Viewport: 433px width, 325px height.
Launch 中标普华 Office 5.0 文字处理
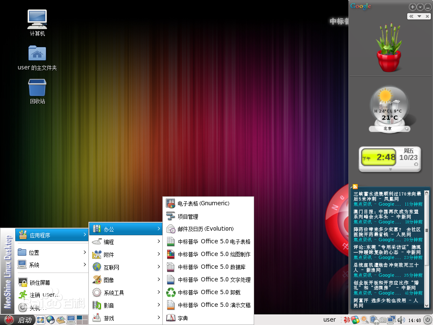click(208, 280)
